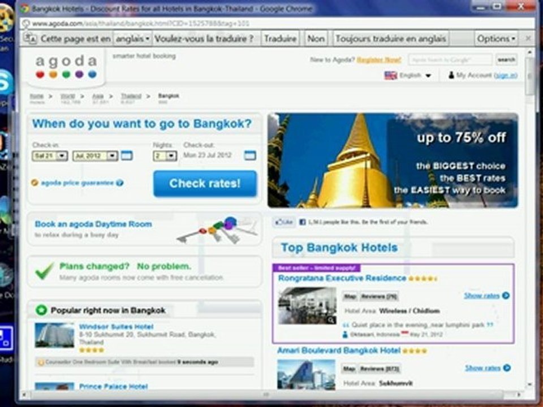Click the 'Map' button for Rongratana
The height and width of the screenshot is (407, 543).
click(350, 297)
